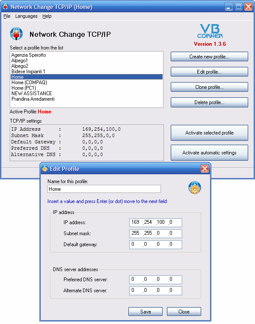
Task: Save the edited profile
Action: click(145, 312)
